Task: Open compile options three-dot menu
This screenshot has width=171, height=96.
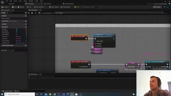Action: coord(9,7)
